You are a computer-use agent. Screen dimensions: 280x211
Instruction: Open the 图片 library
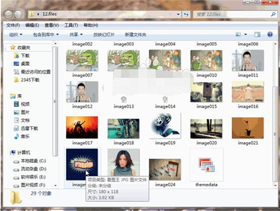click(22, 112)
